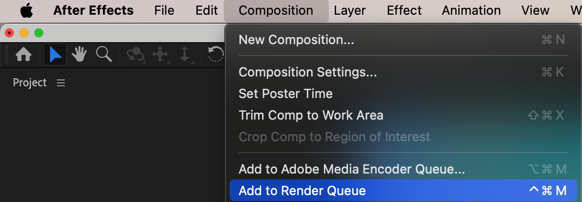Select the Zoom magnifier tool
Screen dimensions: 582x202
[x=104, y=54]
